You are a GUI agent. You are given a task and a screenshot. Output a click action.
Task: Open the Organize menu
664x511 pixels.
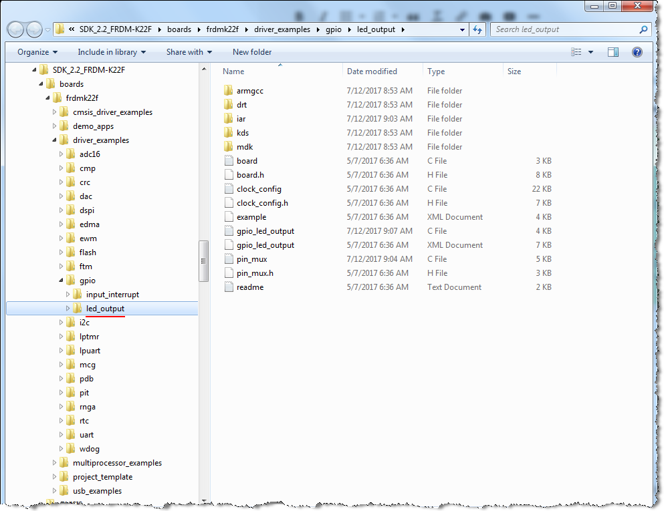pos(37,52)
